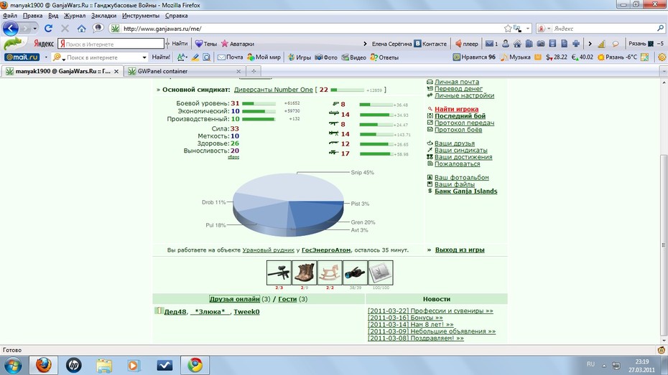
Task: Select the rocking horse item thumbnail
Action: click(330, 272)
